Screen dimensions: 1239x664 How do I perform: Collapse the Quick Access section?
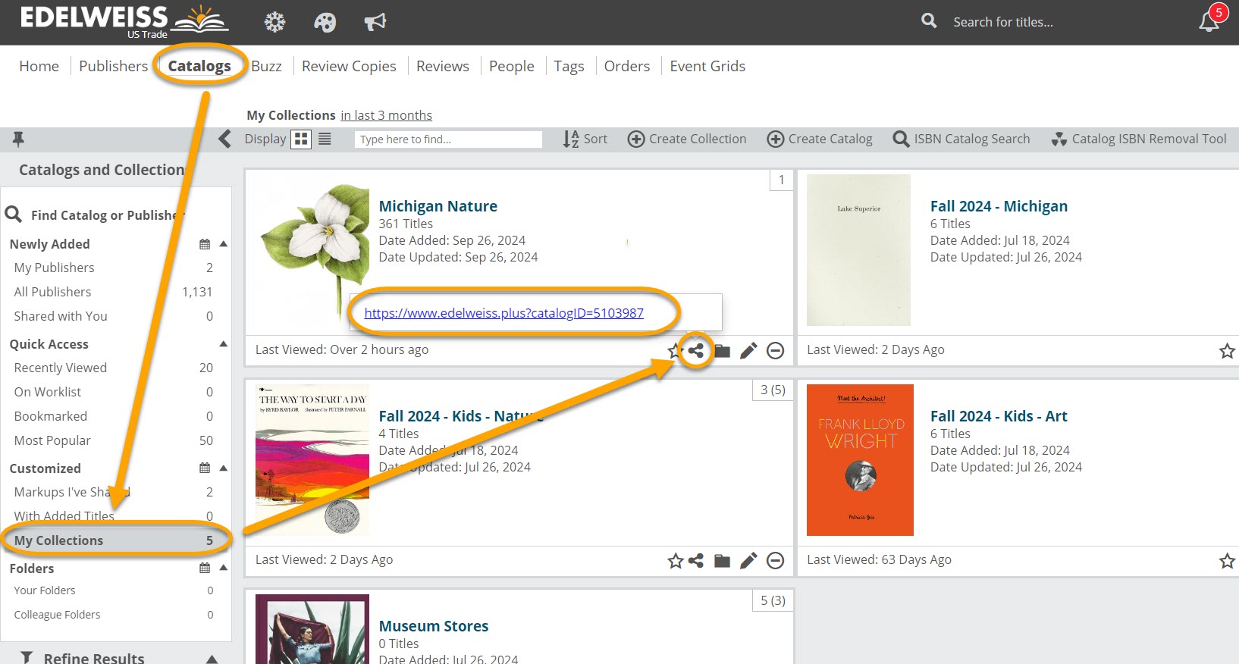coord(223,344)
